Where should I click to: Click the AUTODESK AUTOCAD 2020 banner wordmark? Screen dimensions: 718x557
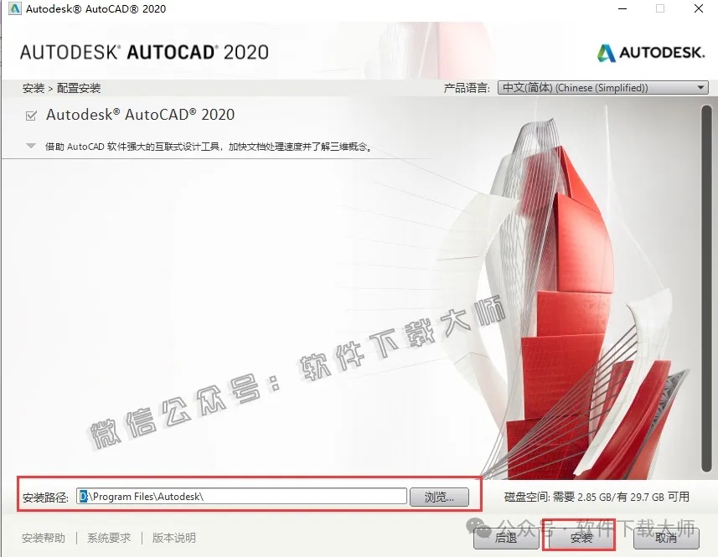coord(143,51)
